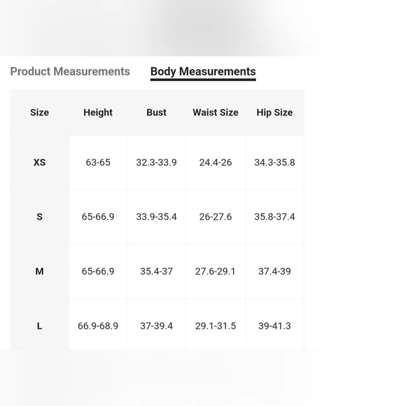Click the XS waist cell 24.4-26
The width and height of the screenshot is (406, 406).
[216, 162]
